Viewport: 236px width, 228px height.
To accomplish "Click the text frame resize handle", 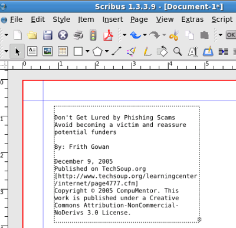I will click(x=199, y=219).
